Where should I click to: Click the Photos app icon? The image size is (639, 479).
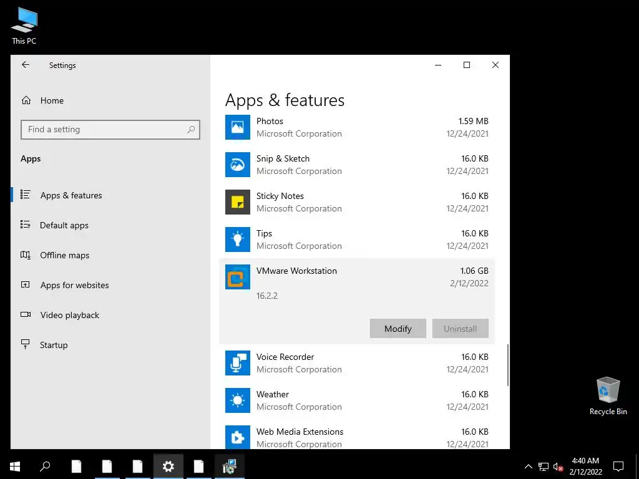click(238, 127)
